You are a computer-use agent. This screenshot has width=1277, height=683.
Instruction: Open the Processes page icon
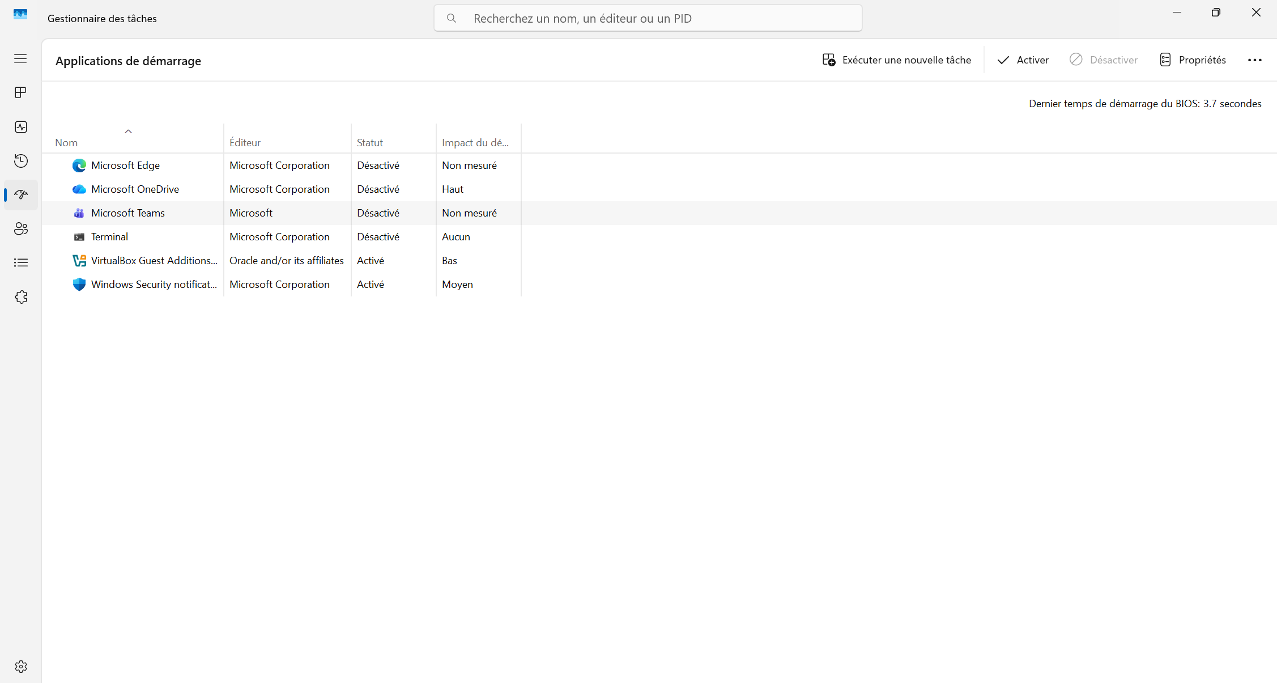click(x=20, y=92)
